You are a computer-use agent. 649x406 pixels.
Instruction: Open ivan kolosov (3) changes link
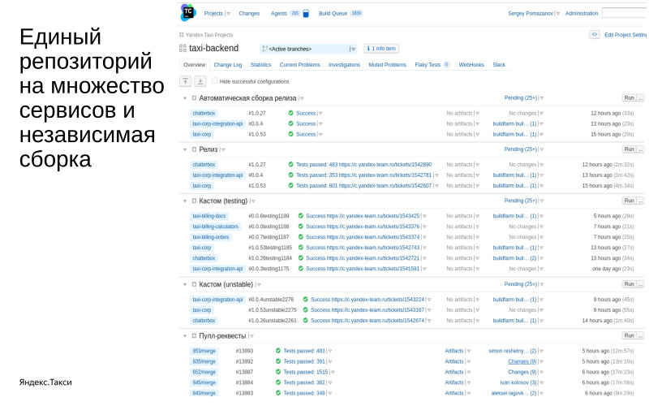(x=518, y=382)
